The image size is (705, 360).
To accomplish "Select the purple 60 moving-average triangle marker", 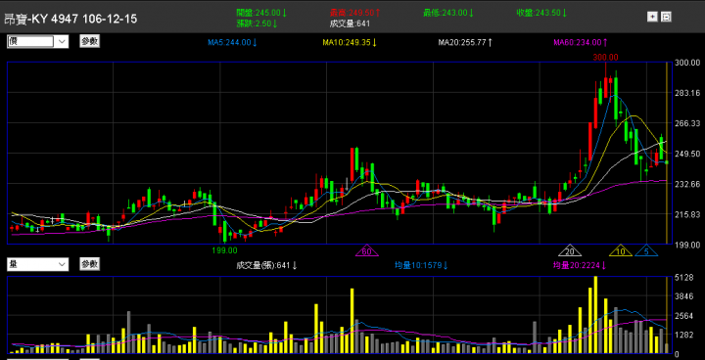I will tap(366, 251).
